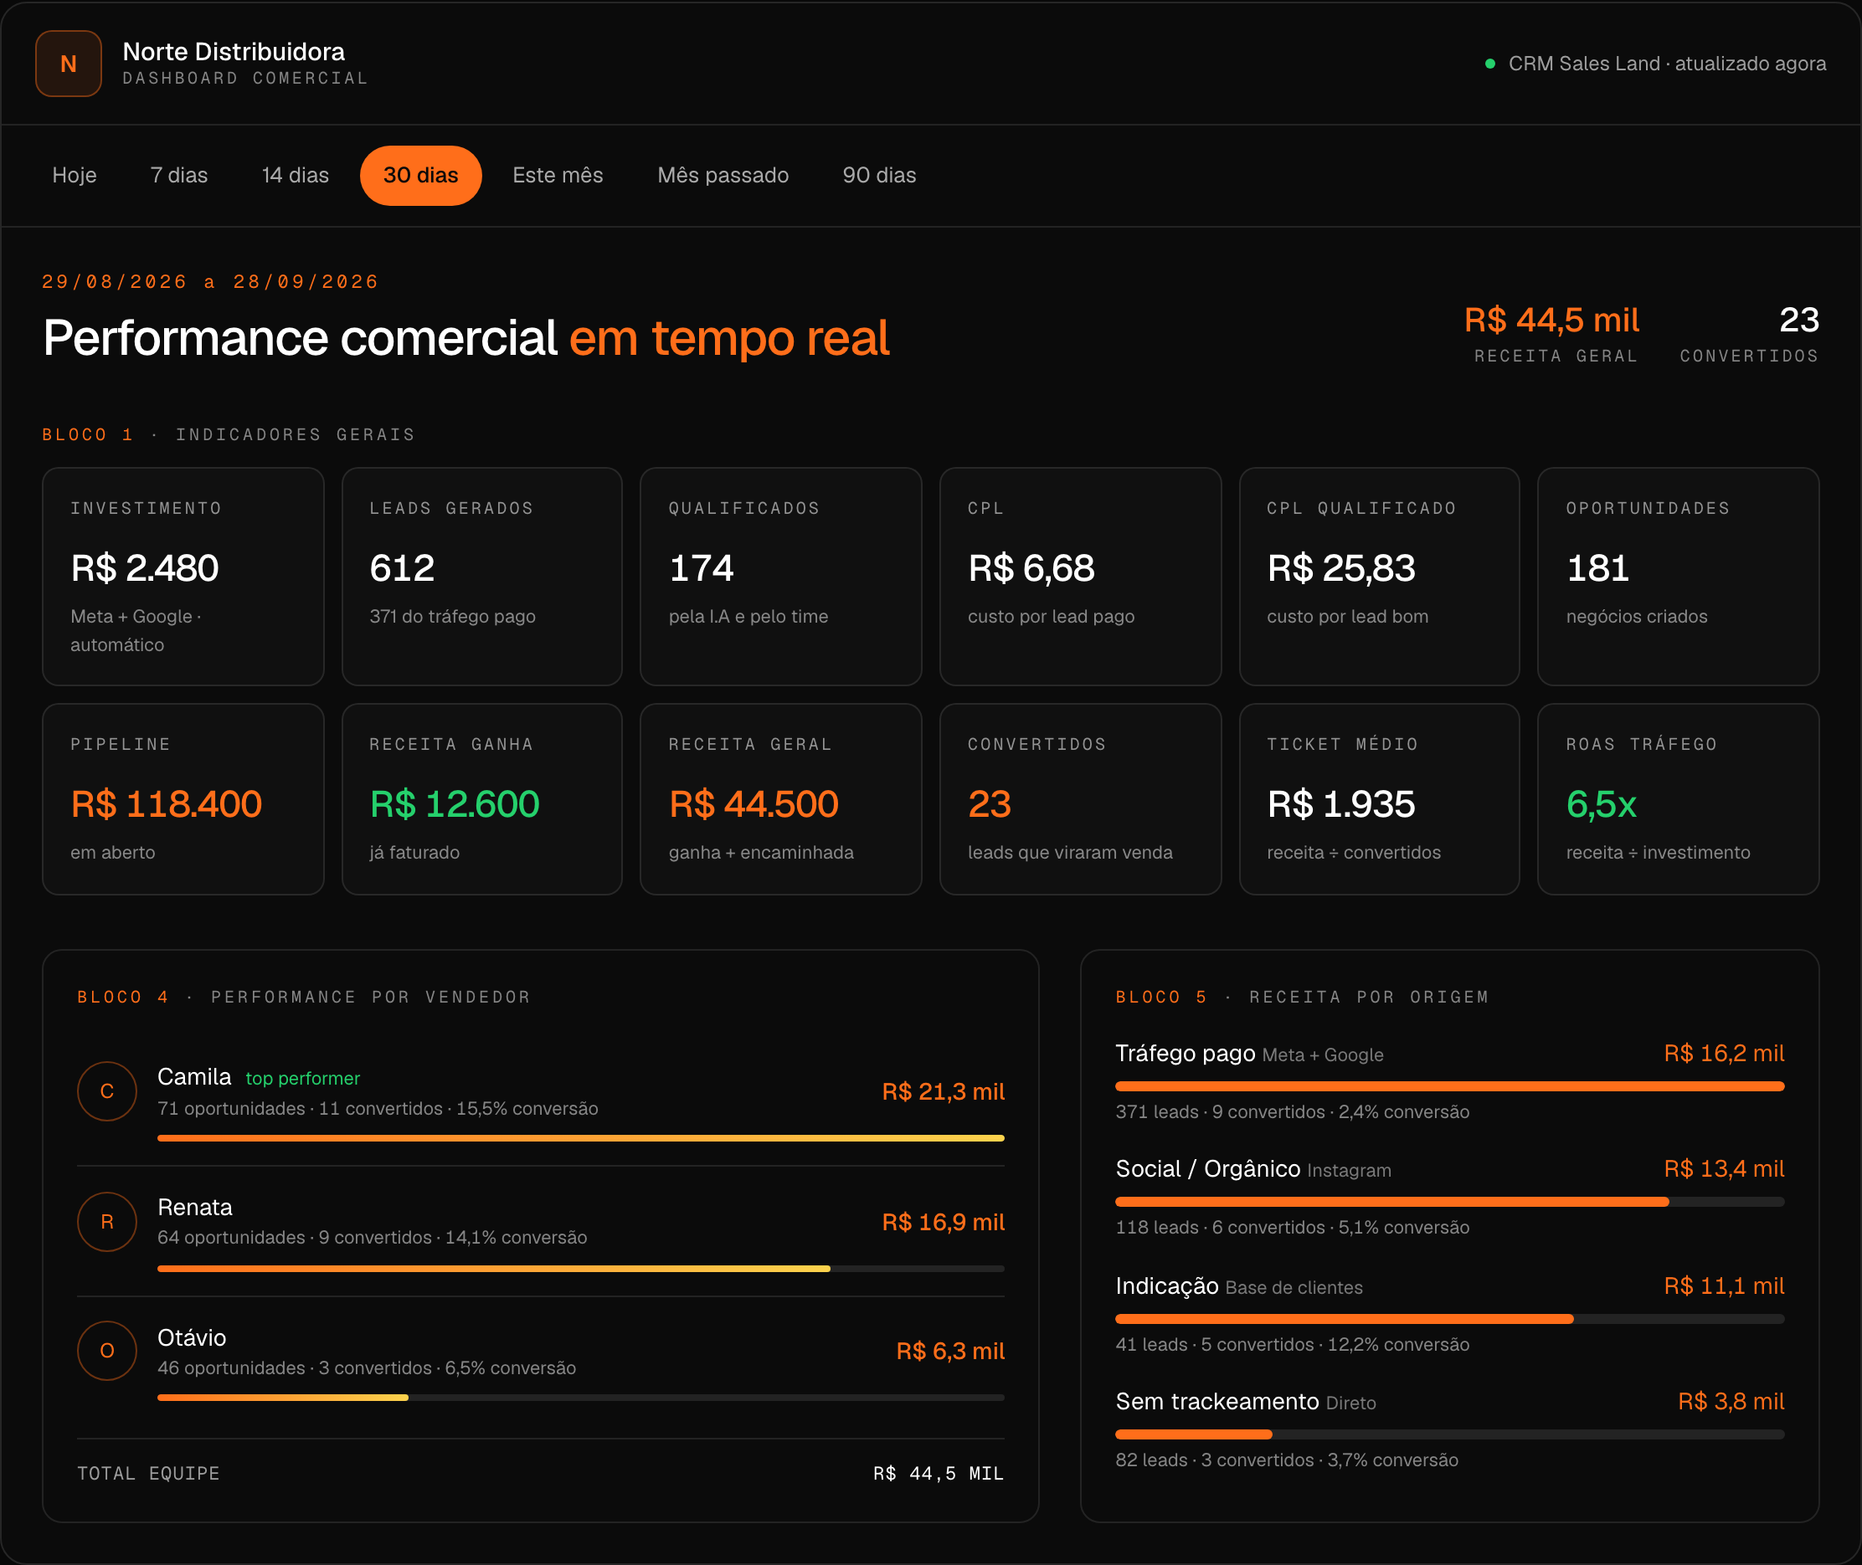1862x1565 pixels.
Task: Click the green top performer badge
Action: pos(302,1079)
